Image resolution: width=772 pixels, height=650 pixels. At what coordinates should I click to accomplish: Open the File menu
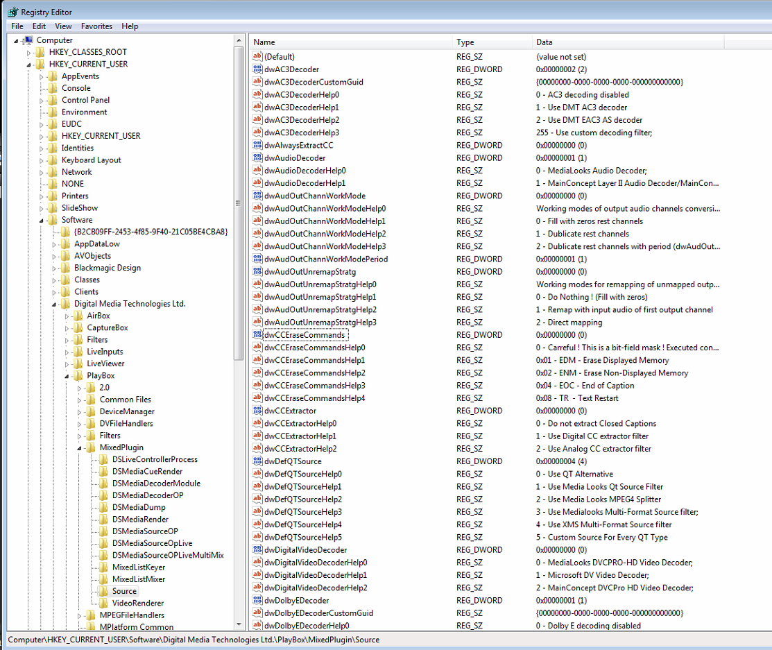click(x=17, y=26)
